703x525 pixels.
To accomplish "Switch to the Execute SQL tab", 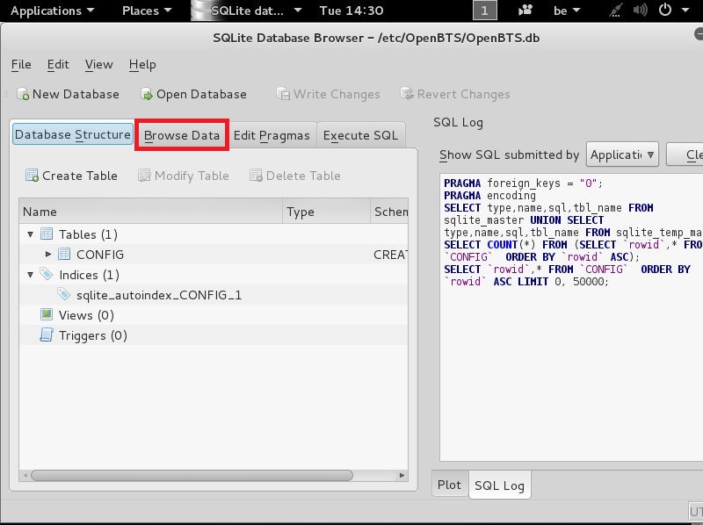I will (x=360, y=135).
